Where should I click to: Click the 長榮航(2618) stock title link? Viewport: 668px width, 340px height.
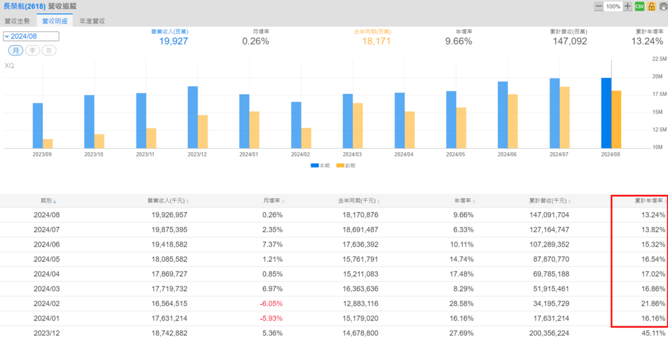(x=25, y=7)
